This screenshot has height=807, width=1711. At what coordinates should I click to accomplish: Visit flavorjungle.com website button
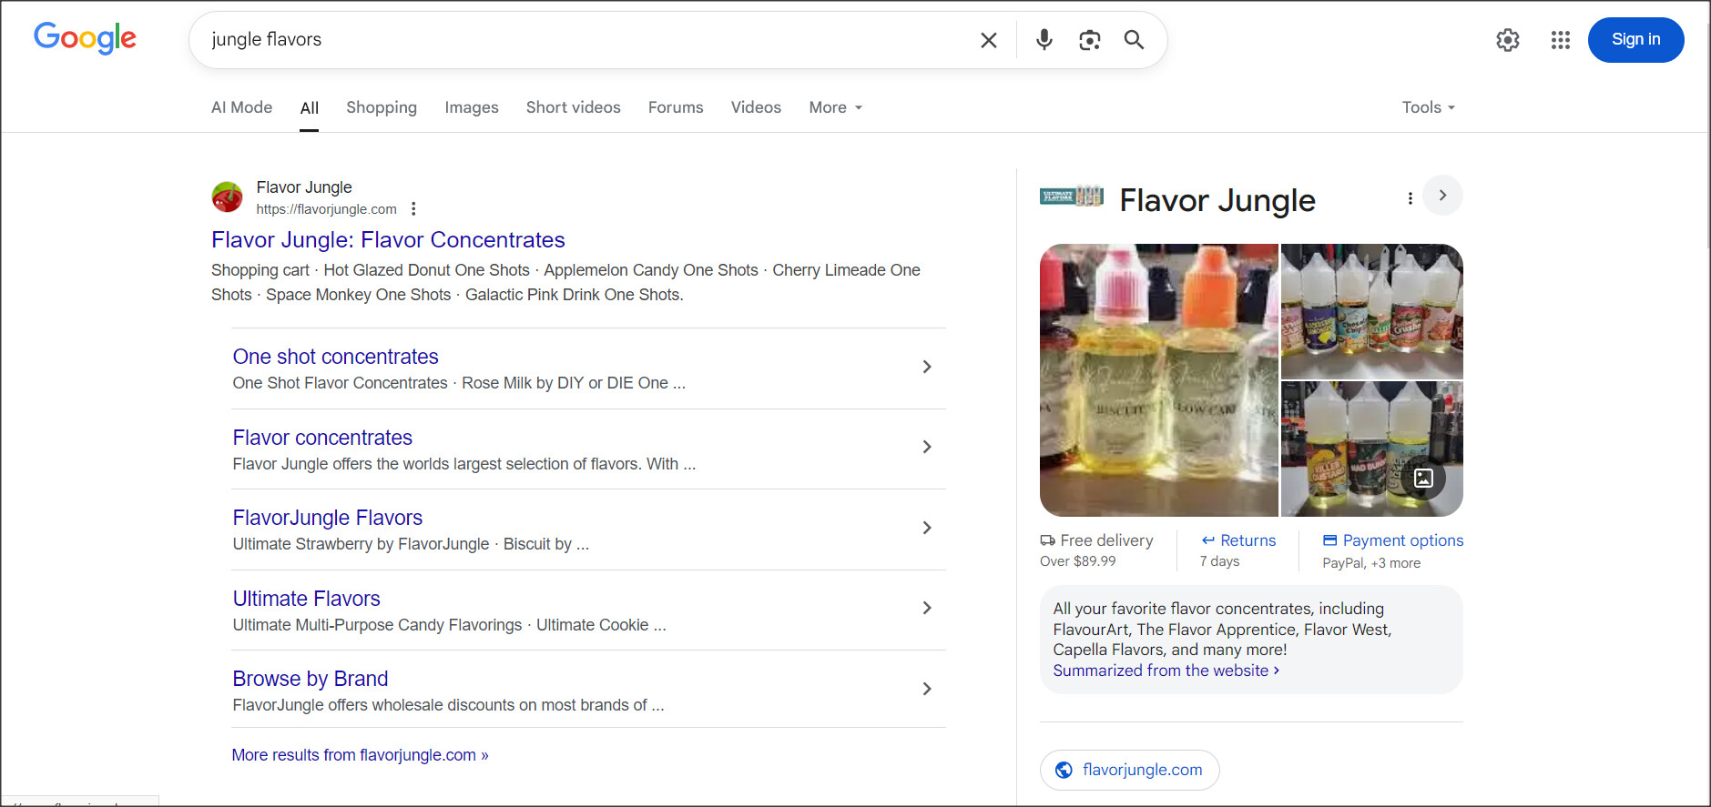tap(1129, 770)
